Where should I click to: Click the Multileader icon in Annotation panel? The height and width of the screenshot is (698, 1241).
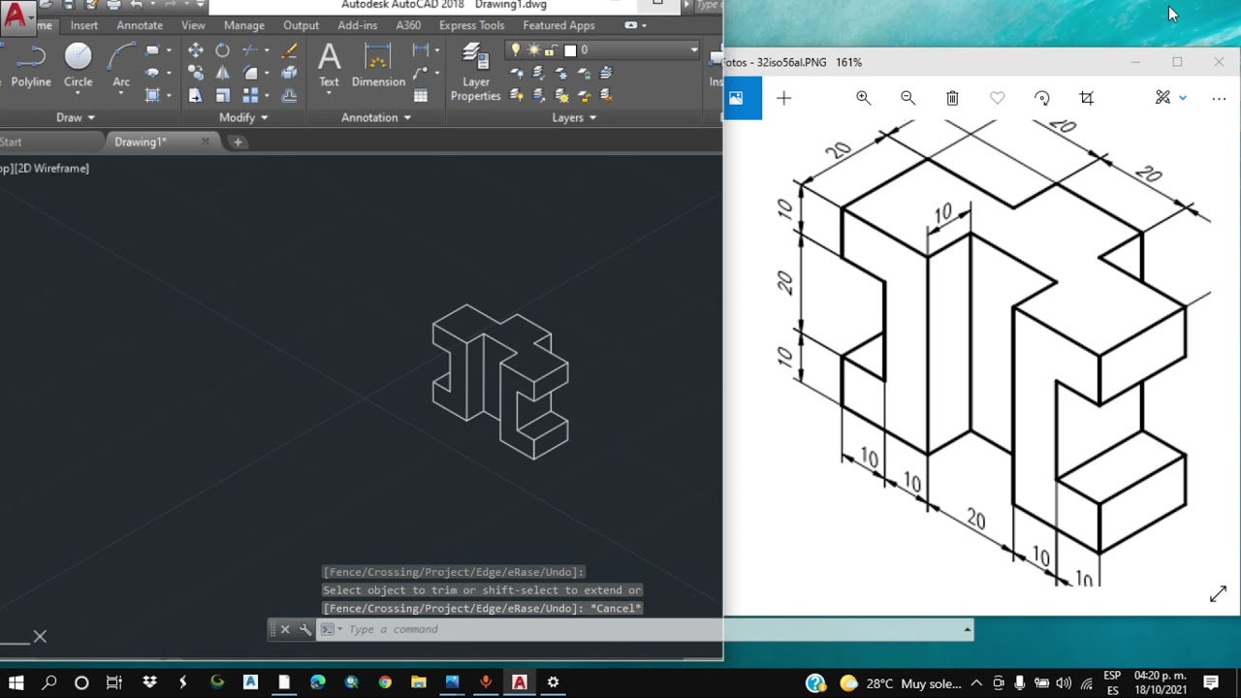pos(421,73)
